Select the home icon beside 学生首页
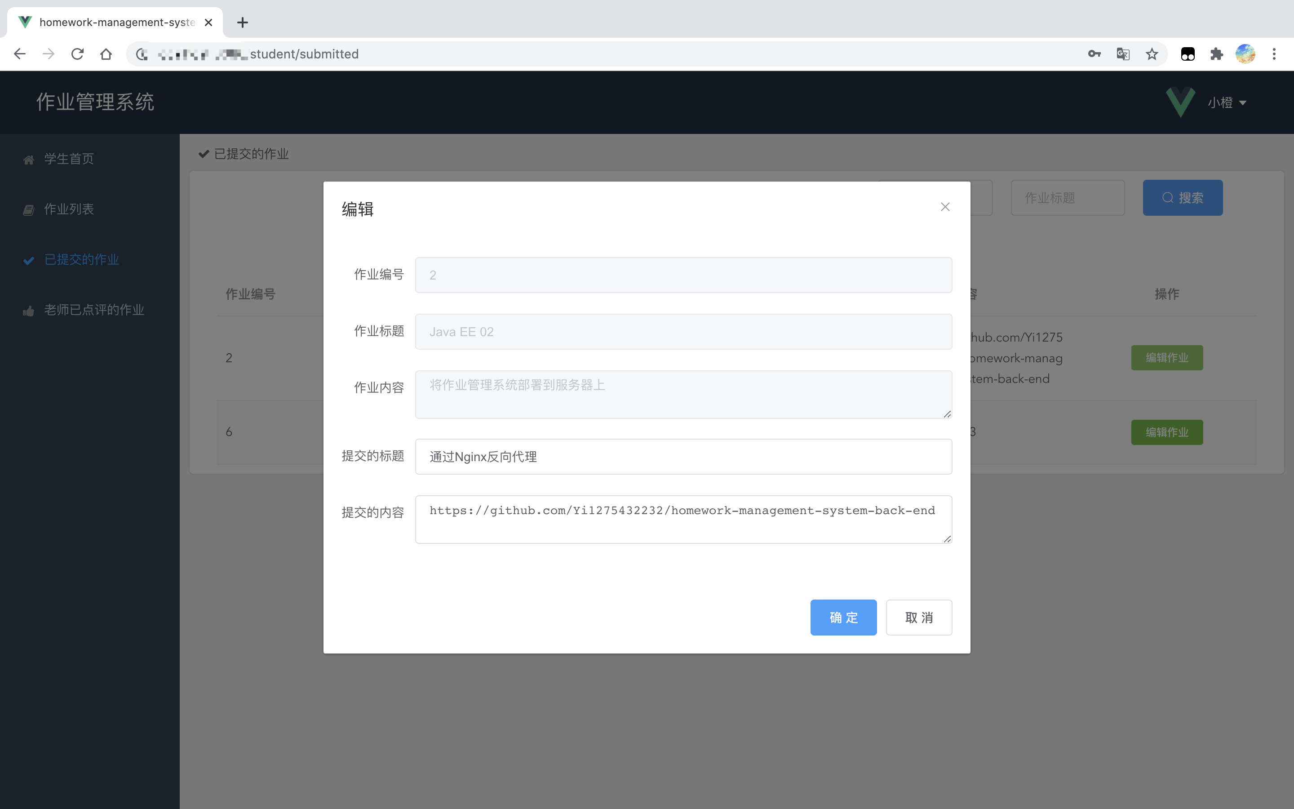1294x809 pixels. click(28, 158)
